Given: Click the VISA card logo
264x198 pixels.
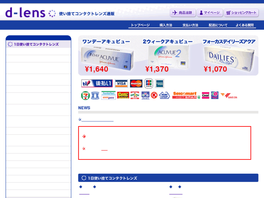Looking at the screenshot, I should (121, 83).
